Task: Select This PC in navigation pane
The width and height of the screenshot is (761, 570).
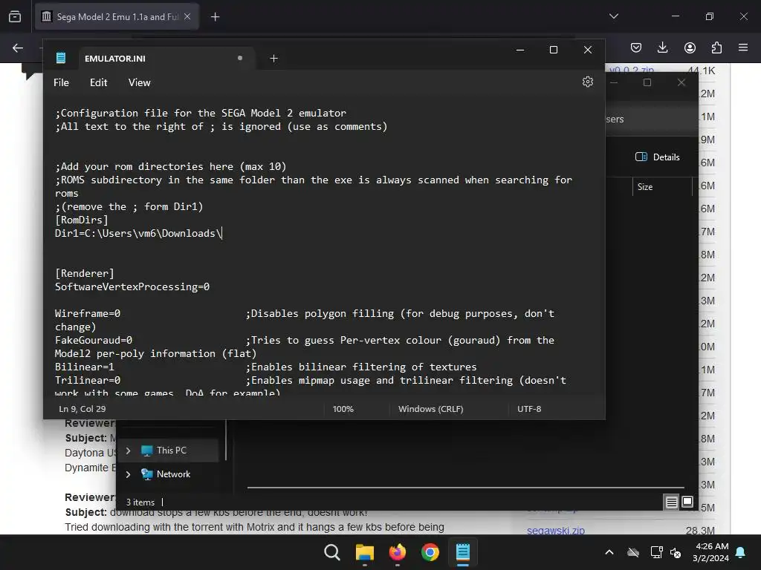Action: point(171,451)
